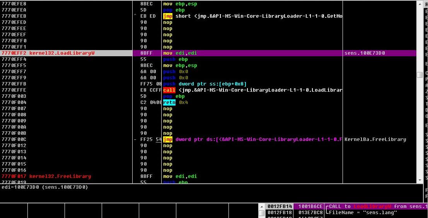The height and width of the screenshot is (218, 428).
Task: Click the stack pane scrollbar thumb
Action: pyautogui.click(x=261, y=213)
